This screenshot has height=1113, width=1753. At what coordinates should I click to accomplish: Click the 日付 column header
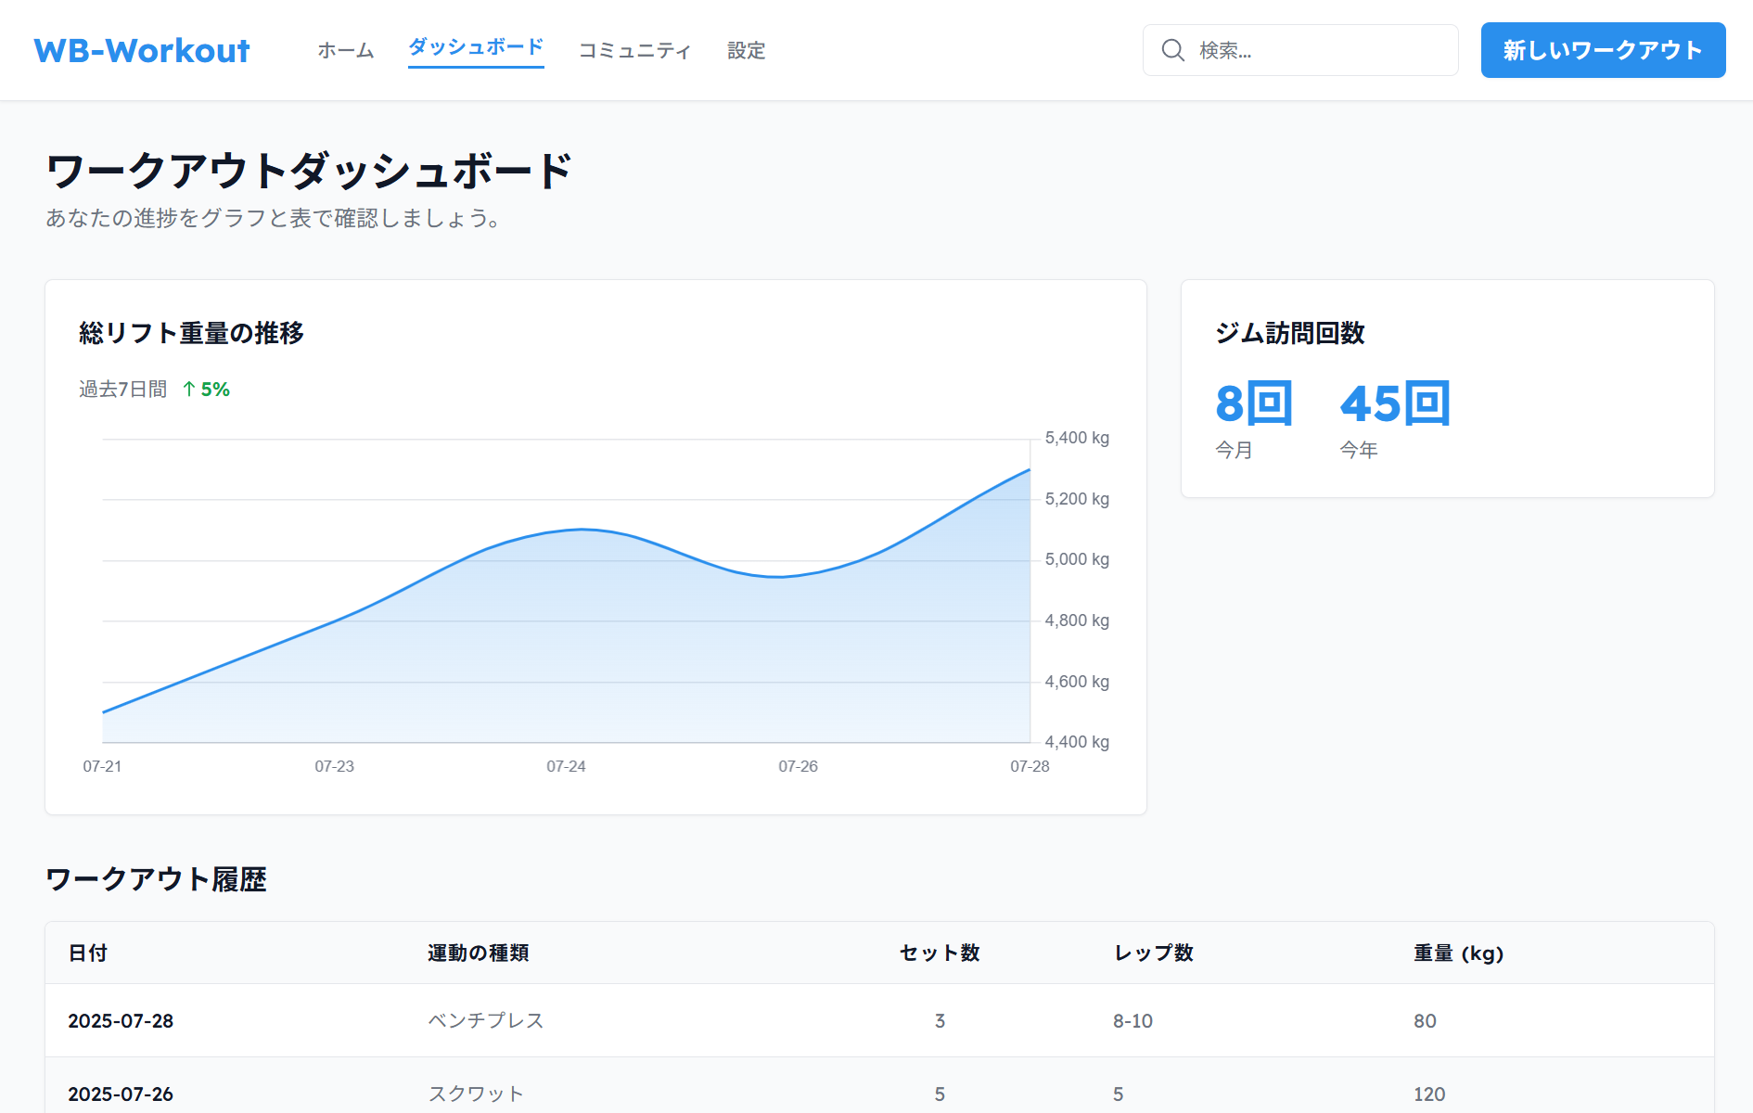pos(88,953)
